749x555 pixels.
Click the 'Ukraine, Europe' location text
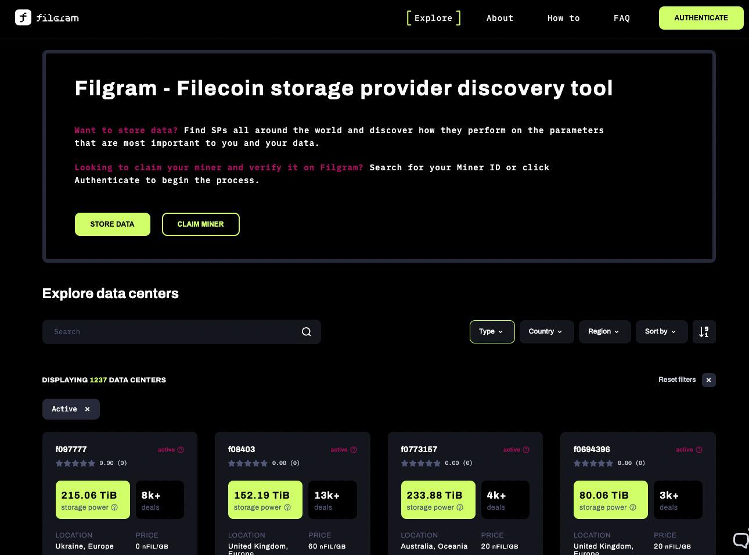[85, 546]
